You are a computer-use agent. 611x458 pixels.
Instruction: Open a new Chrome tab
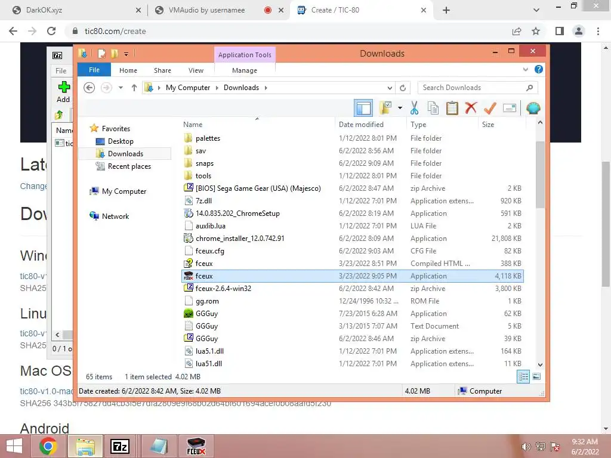446,10
